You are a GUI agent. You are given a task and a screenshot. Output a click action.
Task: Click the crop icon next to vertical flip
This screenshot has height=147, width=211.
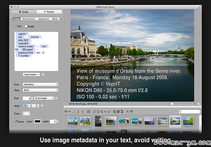[x=114, y=112]
